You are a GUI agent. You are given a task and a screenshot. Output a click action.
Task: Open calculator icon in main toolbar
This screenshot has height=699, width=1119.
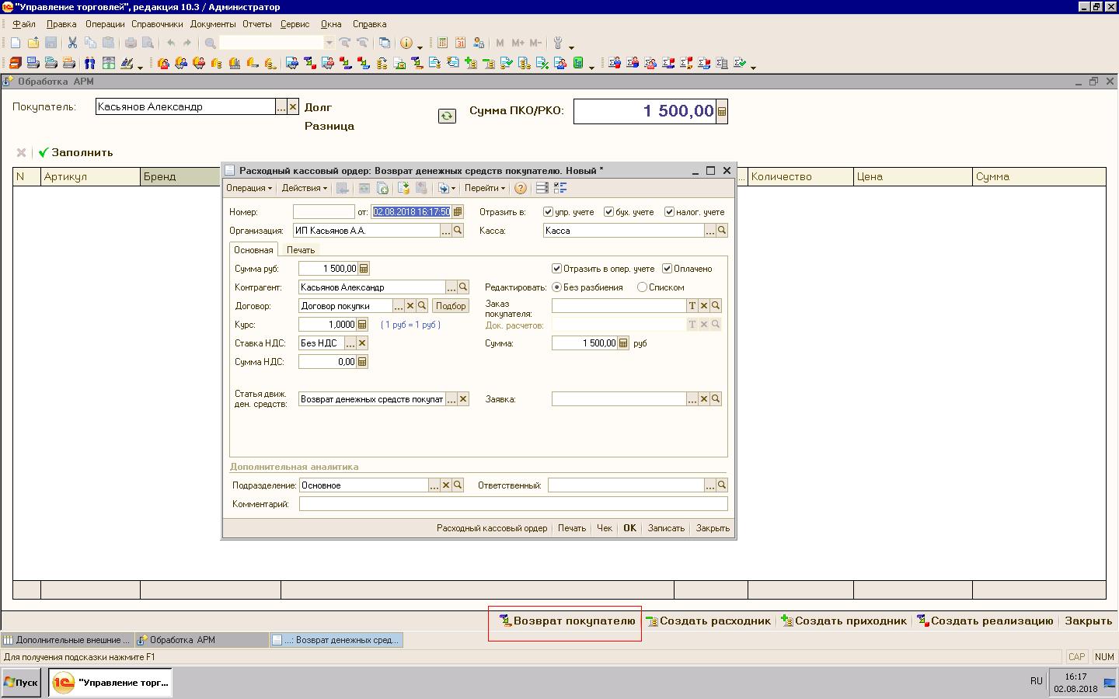[442, 43]
